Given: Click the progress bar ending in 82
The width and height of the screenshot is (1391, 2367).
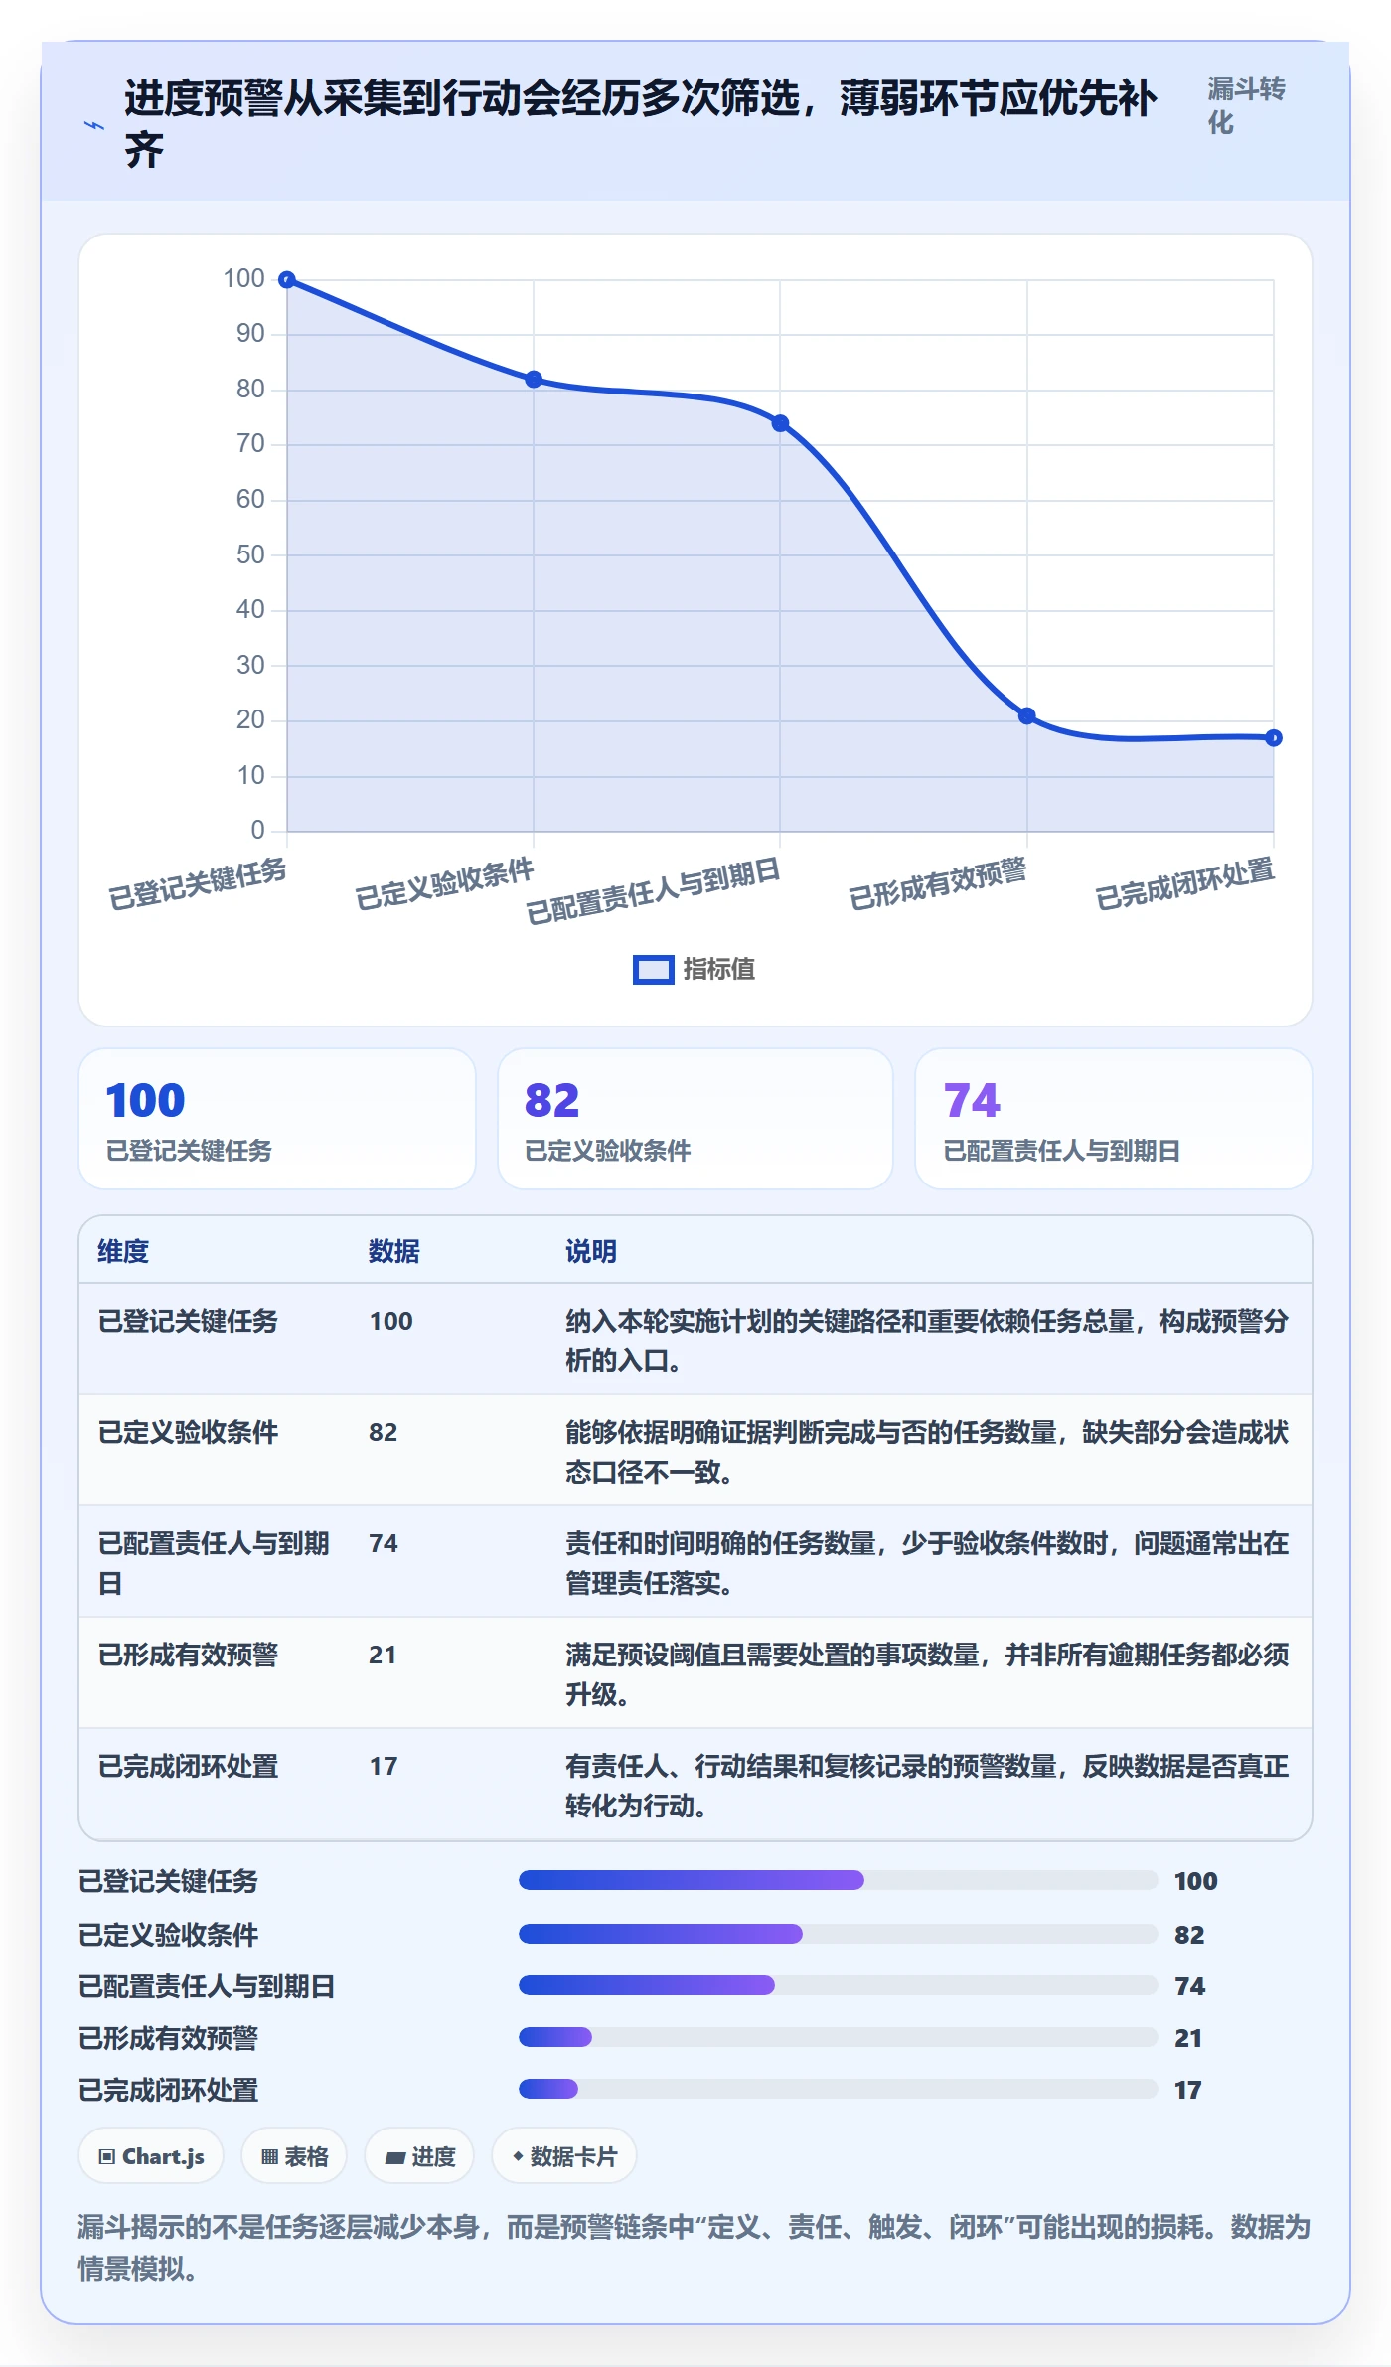Looking at the screenshot, I should click(839, 1934).
